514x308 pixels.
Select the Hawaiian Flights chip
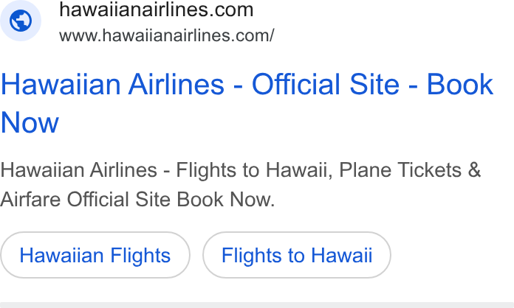(95, 255)
